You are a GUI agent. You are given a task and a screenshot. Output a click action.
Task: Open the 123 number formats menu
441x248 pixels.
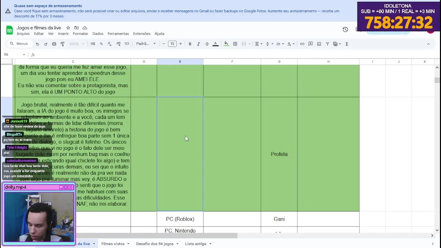click(126, 44)
